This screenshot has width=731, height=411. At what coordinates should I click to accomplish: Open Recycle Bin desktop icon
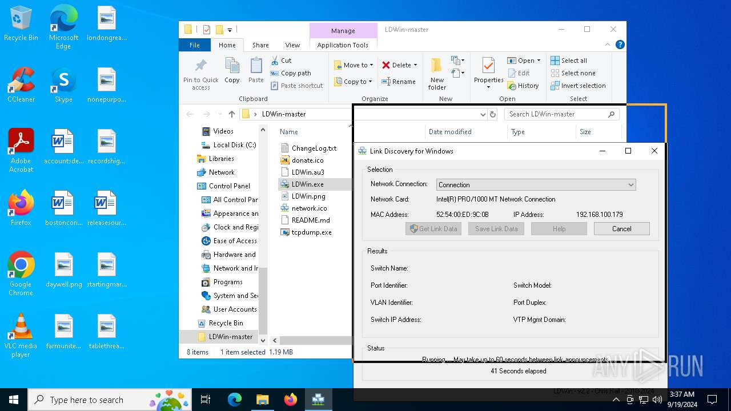(x=21, y=24)
